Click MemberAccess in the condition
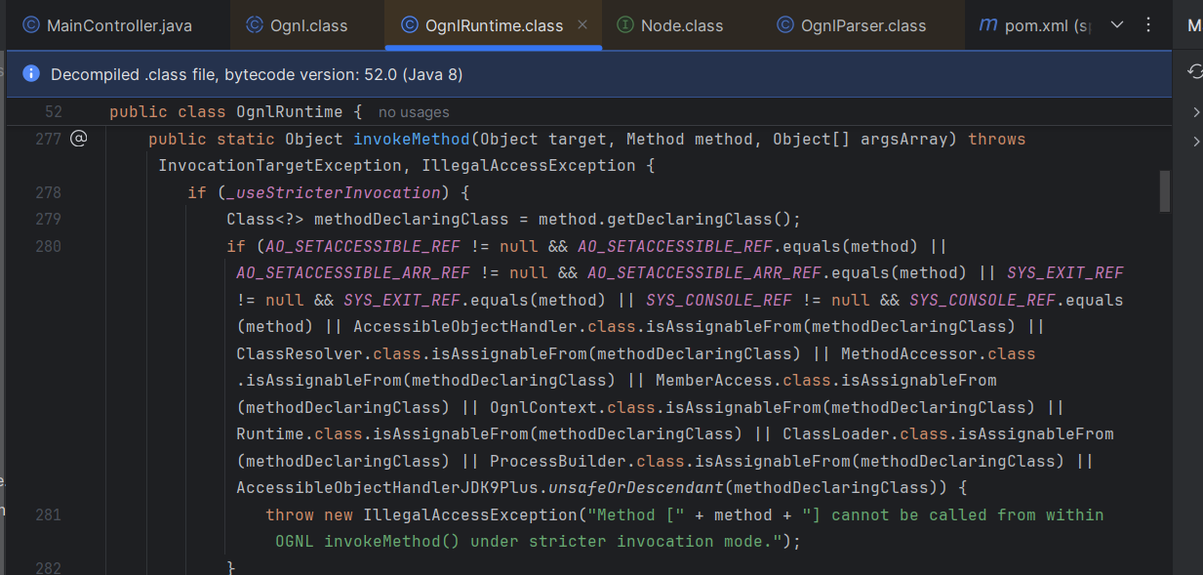This screenshot has height=575, width=1203. 714,380
